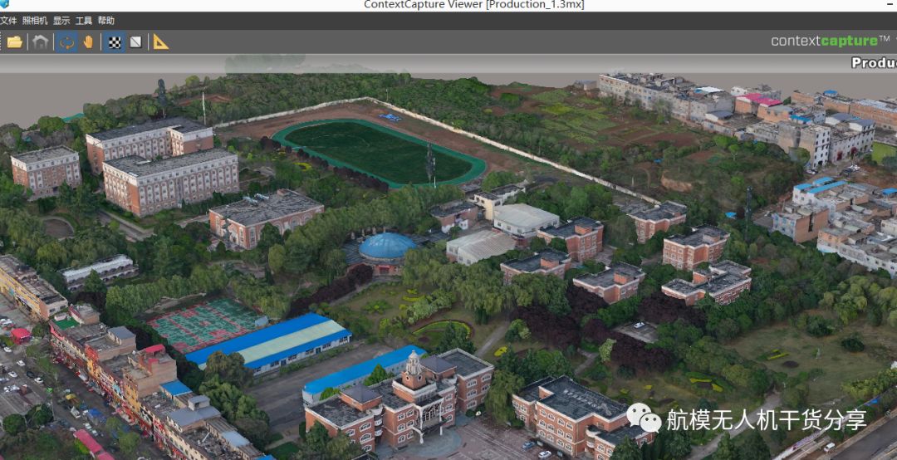Toggle the untextured shading display mode

[x=135, y=42]
